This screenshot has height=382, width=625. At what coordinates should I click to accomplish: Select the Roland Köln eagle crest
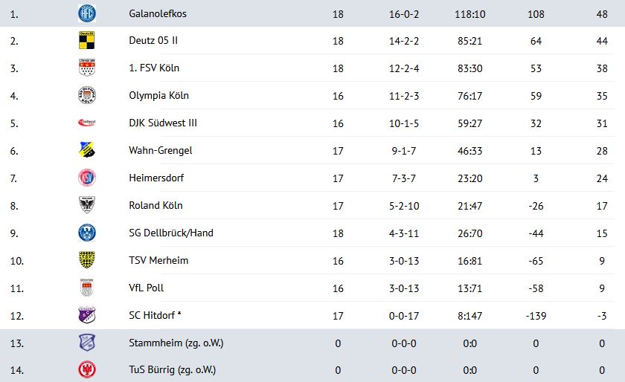click(87, 205)
